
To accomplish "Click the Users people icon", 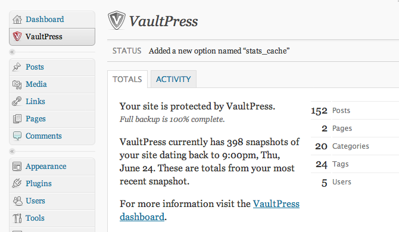I will point(17,200).
